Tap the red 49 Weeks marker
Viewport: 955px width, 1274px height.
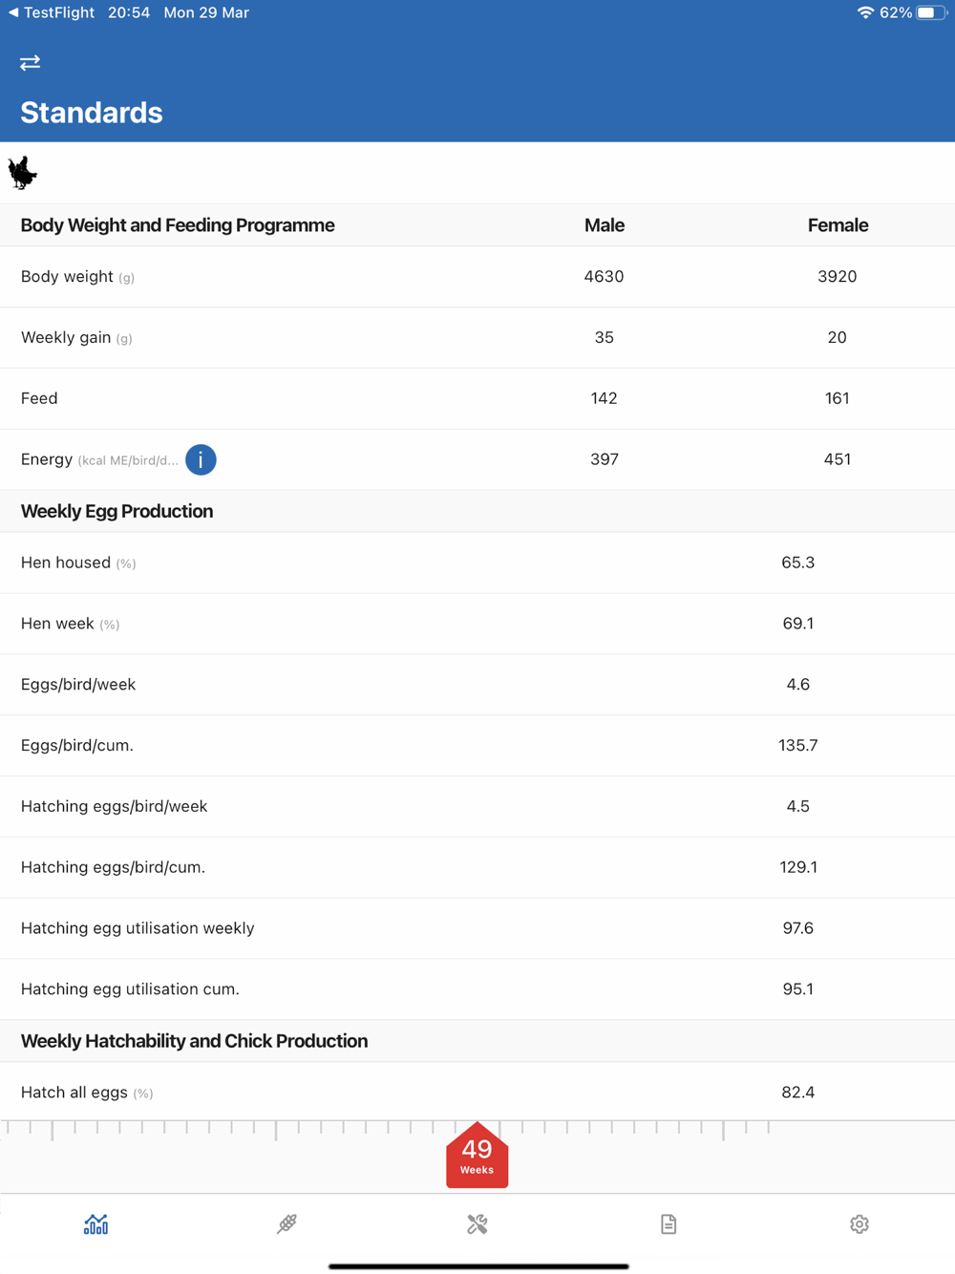click(x=477, y=1157)
